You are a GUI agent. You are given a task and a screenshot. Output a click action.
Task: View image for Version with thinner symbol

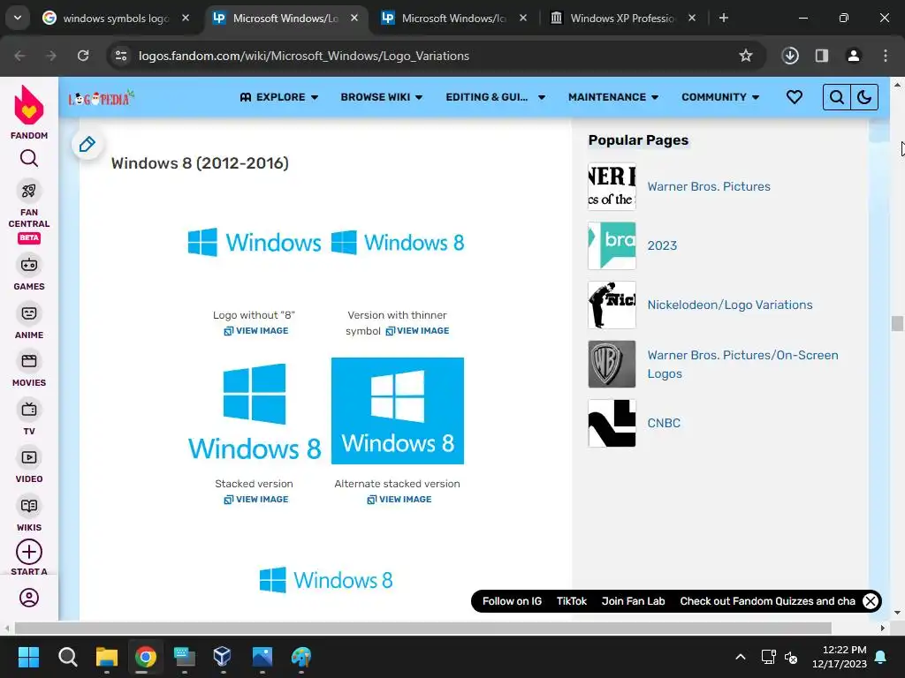pyautogui.click(x=417, y=331)
